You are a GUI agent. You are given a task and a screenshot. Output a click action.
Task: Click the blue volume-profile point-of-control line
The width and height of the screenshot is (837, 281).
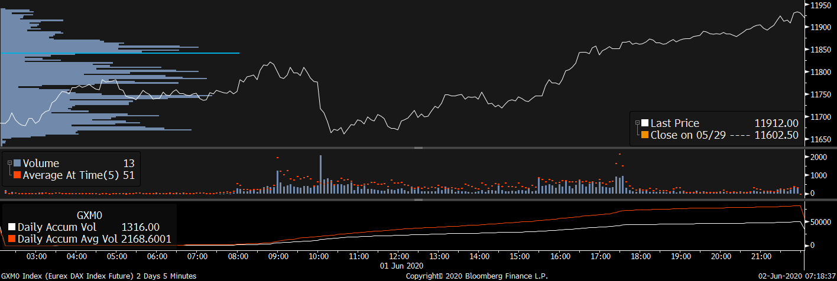coord(119,54)
